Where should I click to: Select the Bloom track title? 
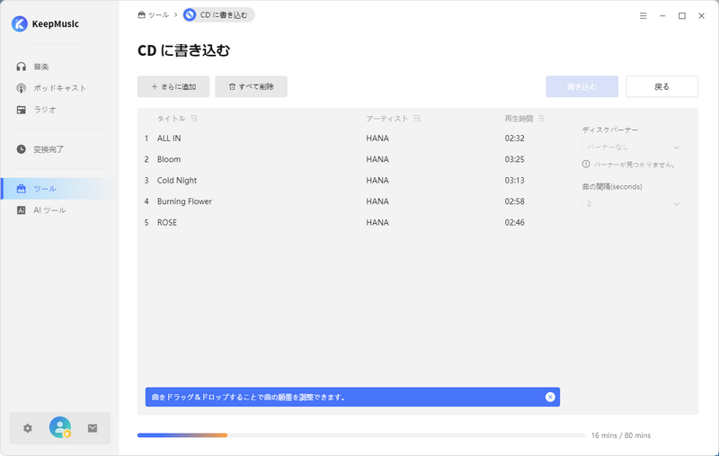tap(169, 159)
